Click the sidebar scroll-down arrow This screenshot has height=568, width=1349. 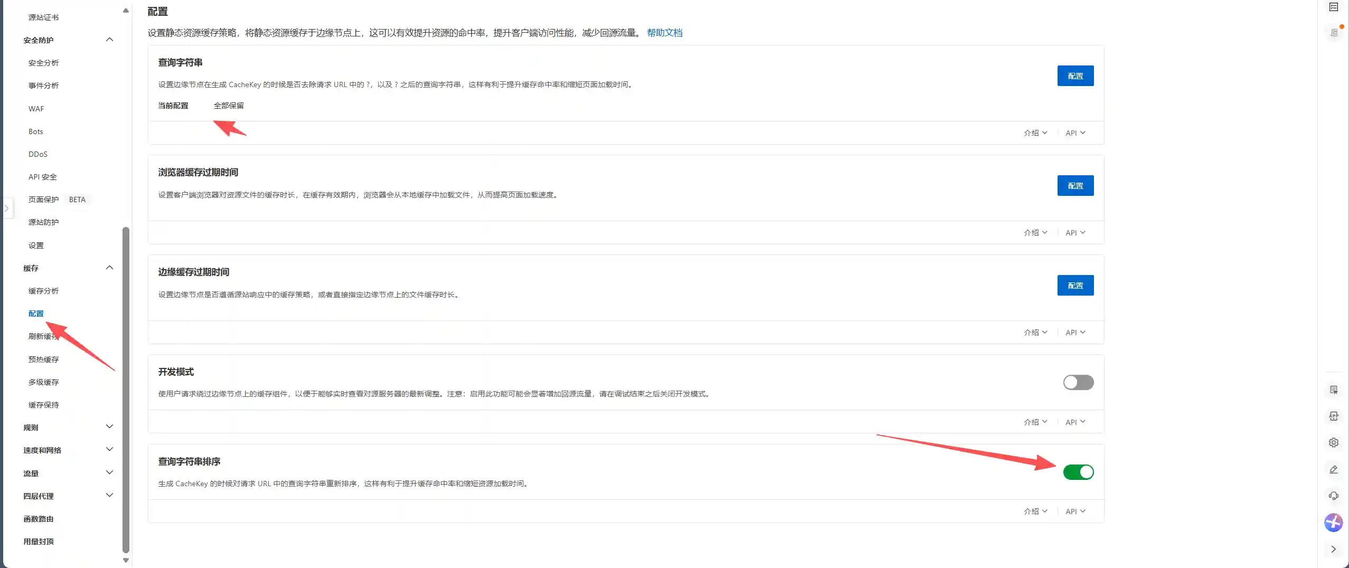tap(126, 560)
